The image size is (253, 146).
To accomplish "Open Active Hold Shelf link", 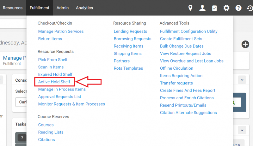I will click(x=54, y=82).
